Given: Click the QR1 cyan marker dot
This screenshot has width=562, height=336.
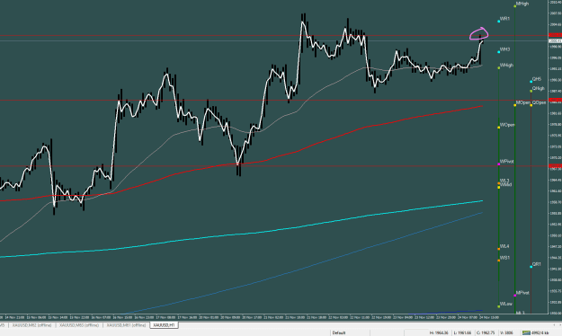Looking at the screenshot, I should (x=531, y=267).
